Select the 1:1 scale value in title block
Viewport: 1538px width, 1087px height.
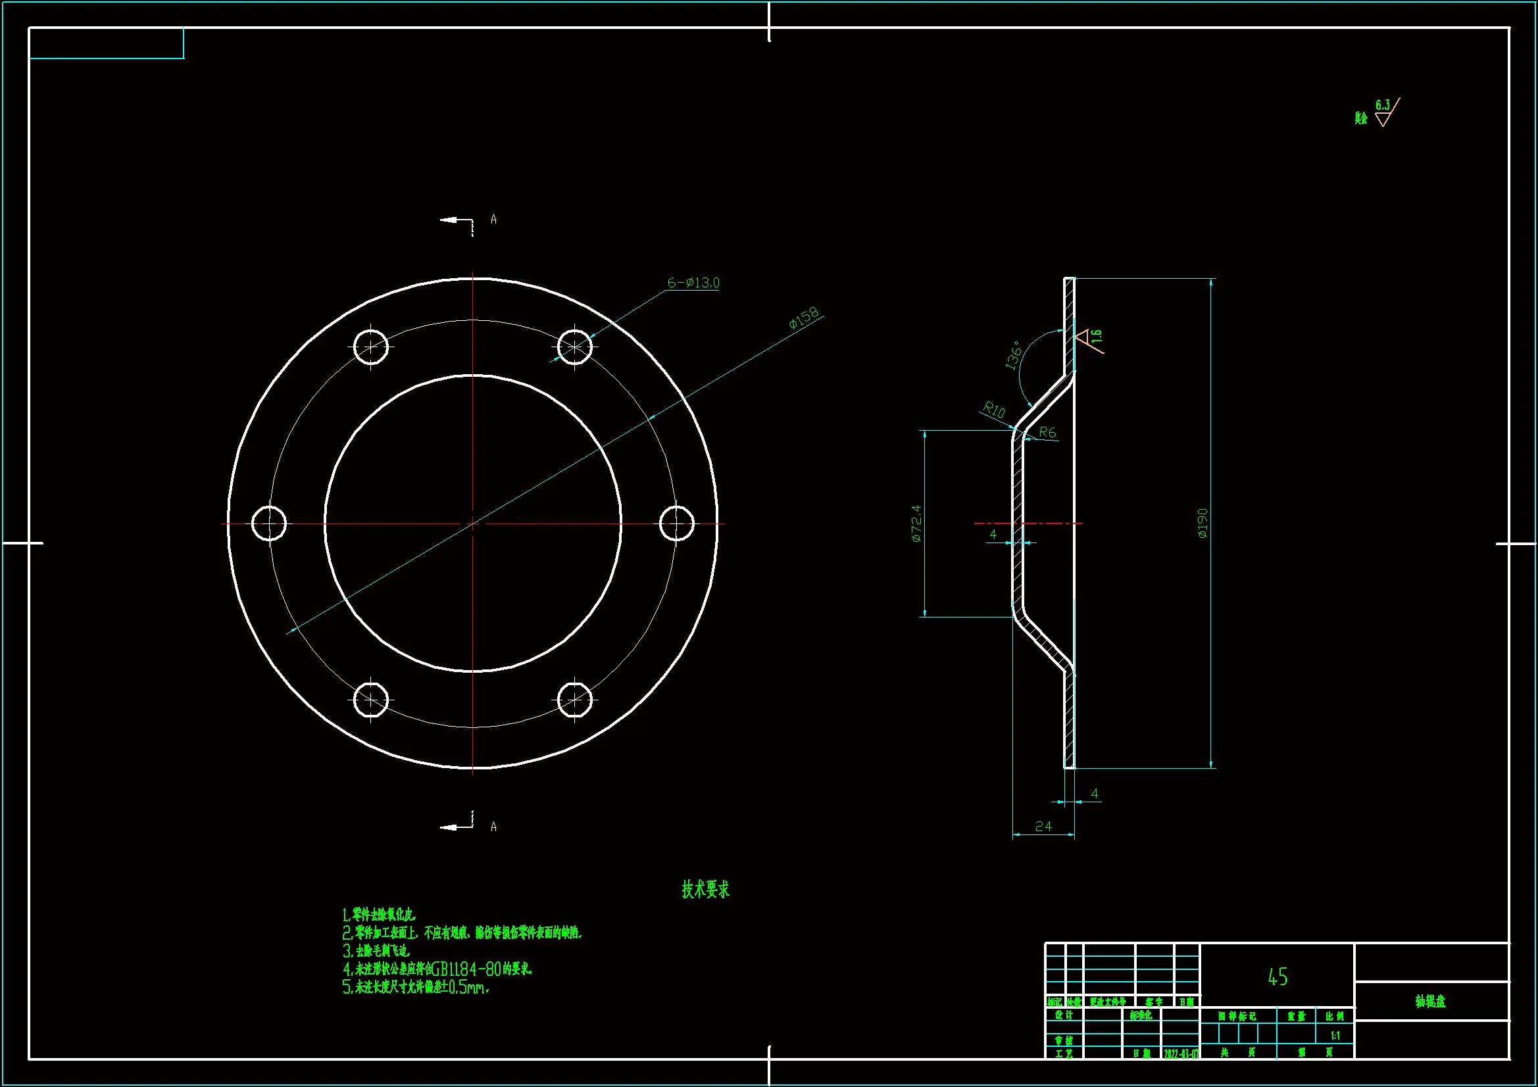coord(1335,1036)
